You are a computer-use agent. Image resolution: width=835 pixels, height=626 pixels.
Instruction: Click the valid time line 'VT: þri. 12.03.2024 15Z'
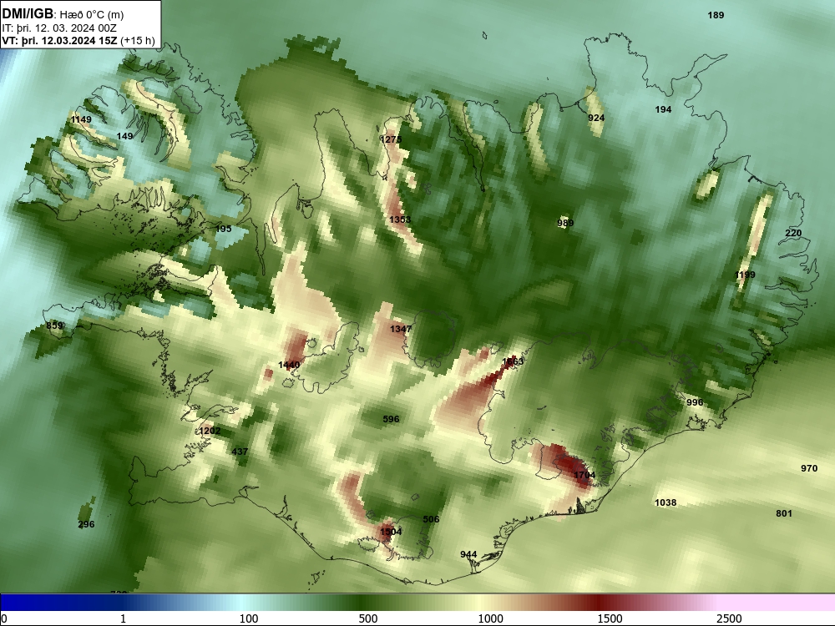tap(59, 41)
